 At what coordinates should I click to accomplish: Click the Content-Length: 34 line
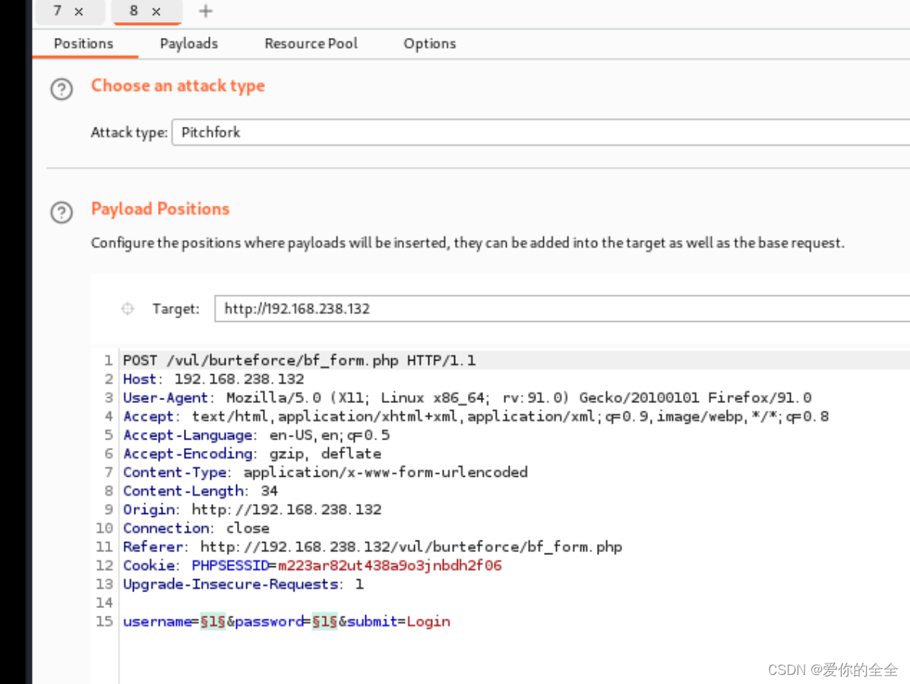pyautogui.click(x=201, y=490)
